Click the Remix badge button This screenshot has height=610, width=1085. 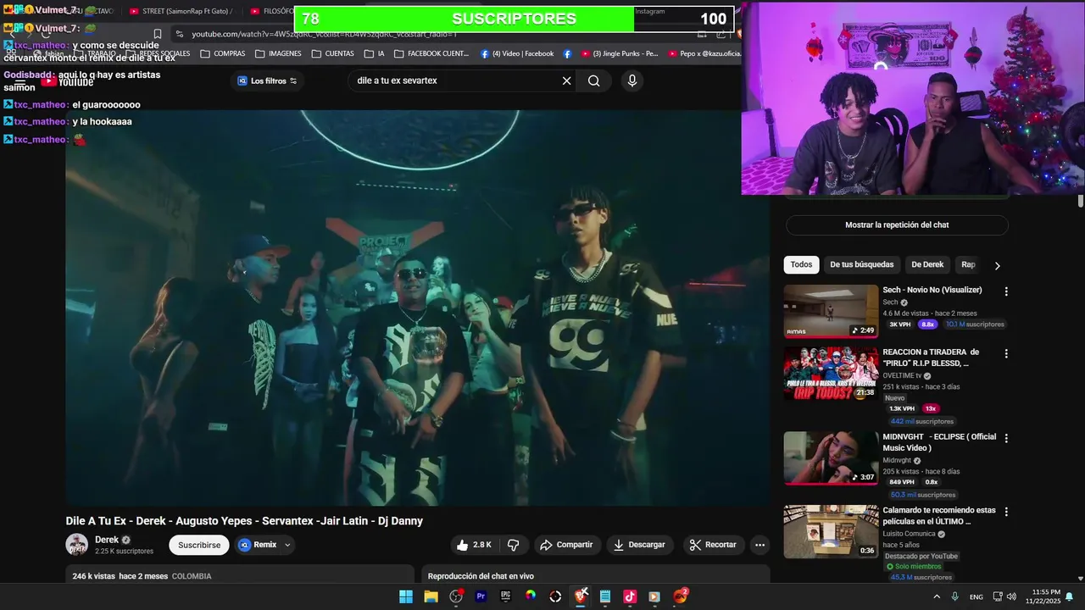pos(258,545)
